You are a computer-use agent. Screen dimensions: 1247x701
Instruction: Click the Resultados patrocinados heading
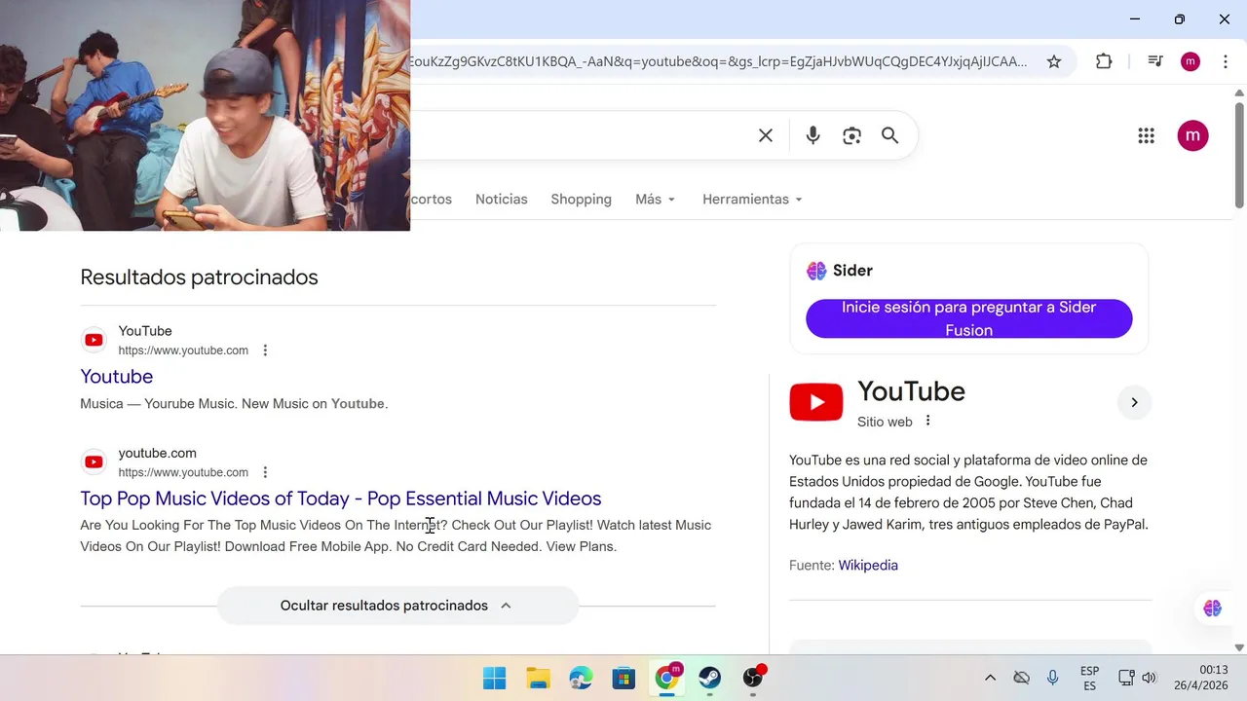[x=199, y=277]
